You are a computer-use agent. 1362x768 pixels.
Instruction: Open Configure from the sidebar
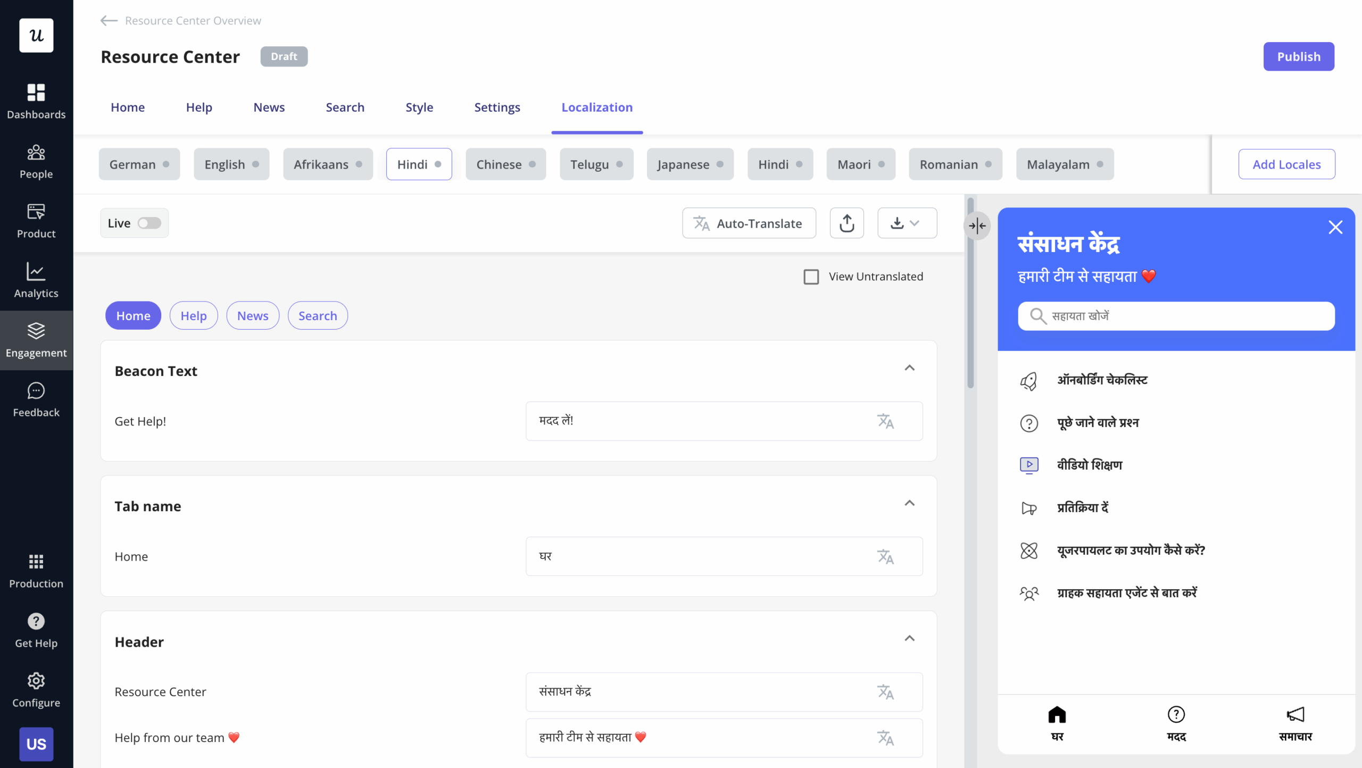coord(36,689)
